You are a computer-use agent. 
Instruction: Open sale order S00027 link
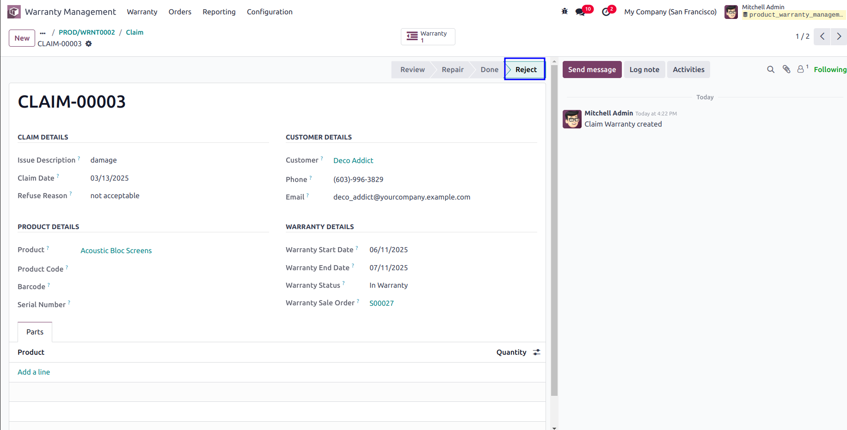click(x=381, y=303)
